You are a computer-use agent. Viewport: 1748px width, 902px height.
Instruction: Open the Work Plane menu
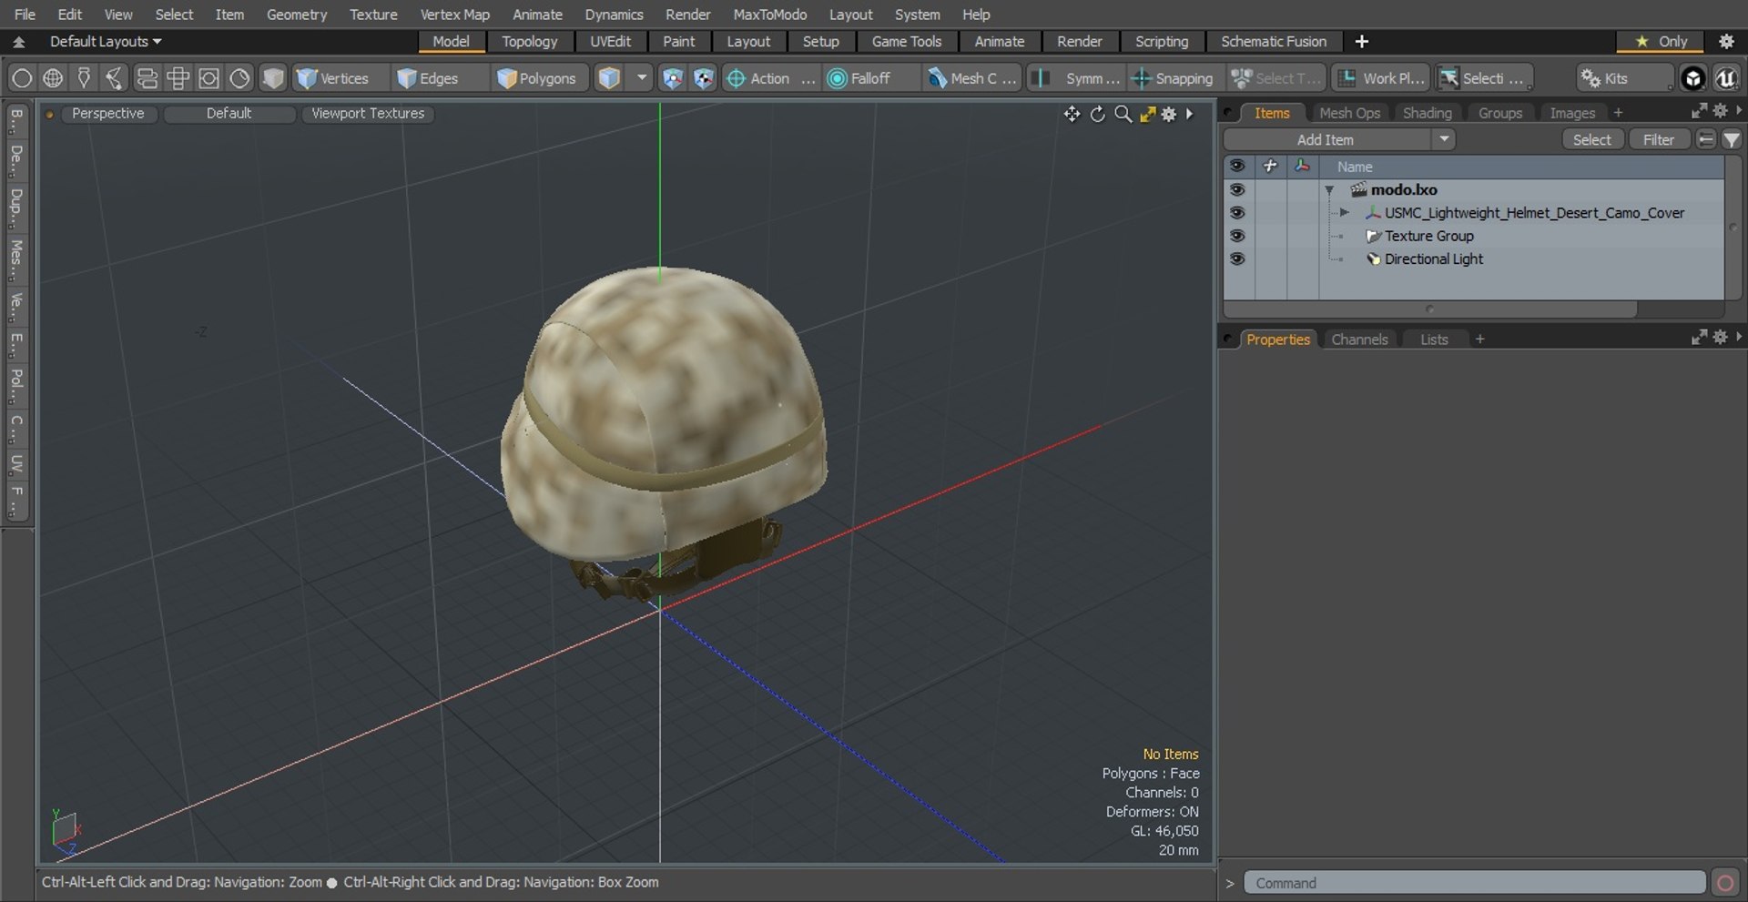[1381, 78]
